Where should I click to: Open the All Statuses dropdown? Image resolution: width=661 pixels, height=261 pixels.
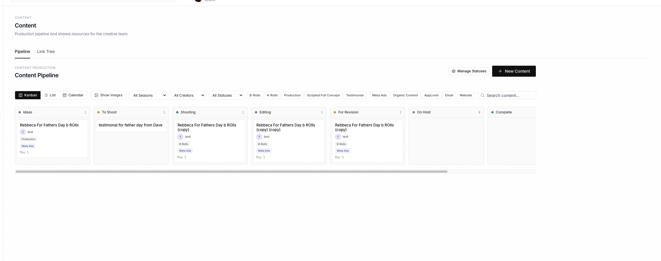point(226,95)
